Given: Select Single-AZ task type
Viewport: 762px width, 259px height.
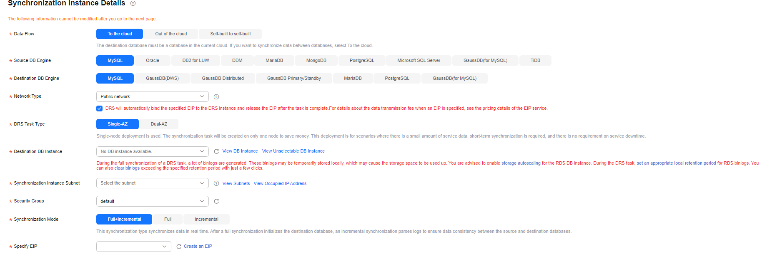Looking at the screenshot, I should tap(118, 124).
